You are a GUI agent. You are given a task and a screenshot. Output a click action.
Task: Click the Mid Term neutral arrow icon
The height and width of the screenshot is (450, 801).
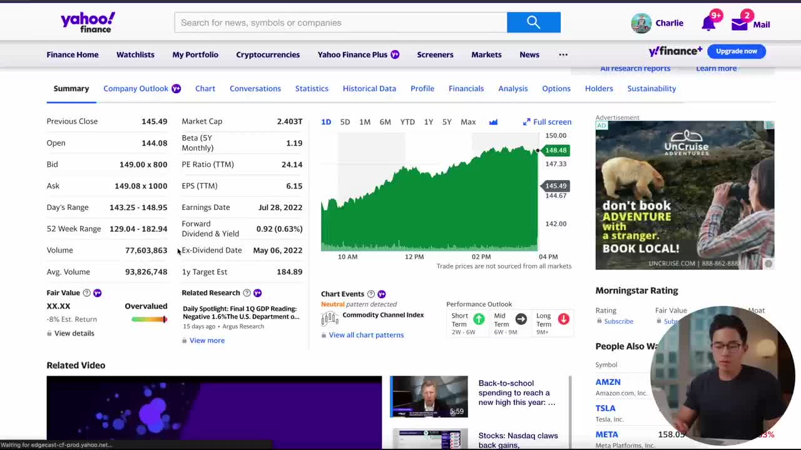point(521,319)
